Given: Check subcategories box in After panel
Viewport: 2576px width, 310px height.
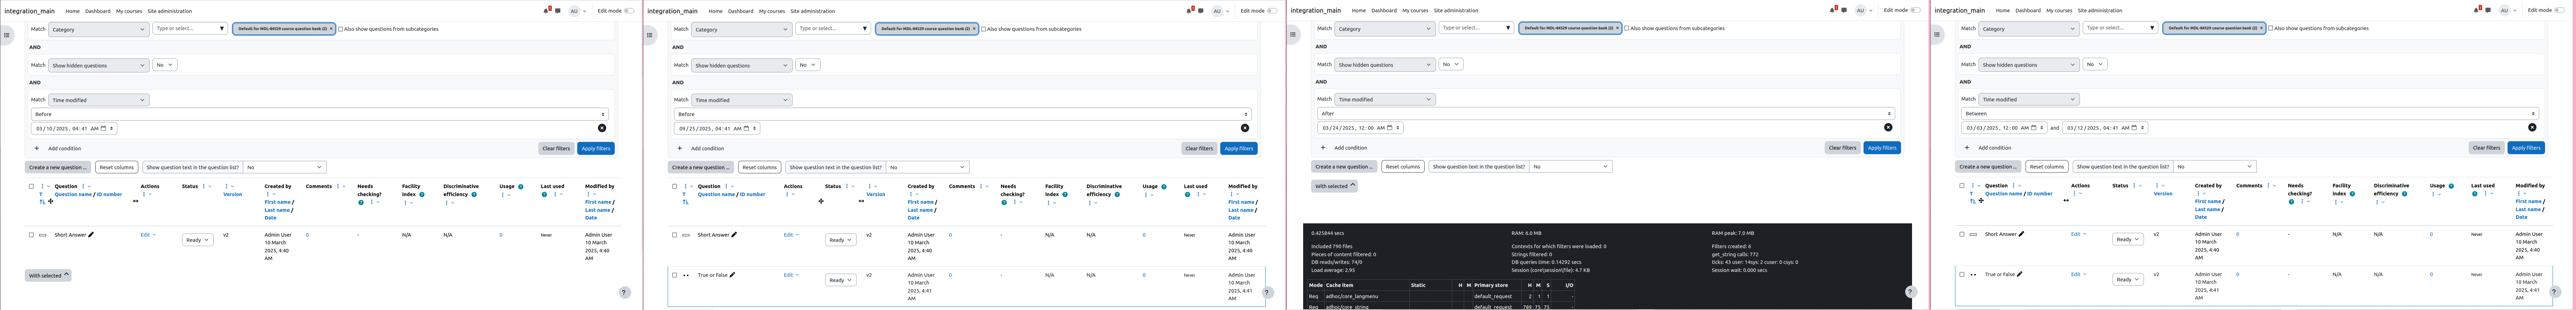Looking at the screenshot, I should (x=1626, y=28).
